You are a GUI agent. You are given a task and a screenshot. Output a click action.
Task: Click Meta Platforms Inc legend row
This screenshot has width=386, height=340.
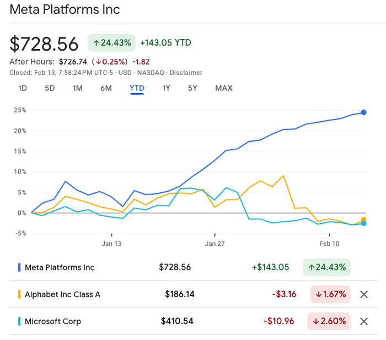(x=60, y=267)
